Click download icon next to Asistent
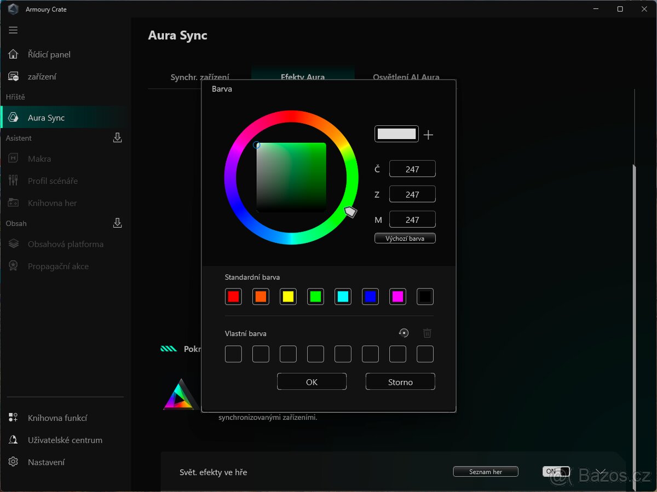 (x=117, y=138)
